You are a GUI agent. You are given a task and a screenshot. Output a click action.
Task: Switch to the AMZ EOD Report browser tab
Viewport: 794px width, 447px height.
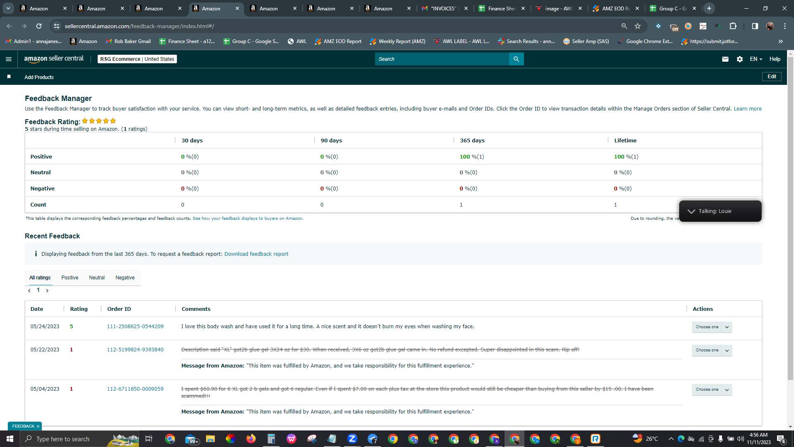616,8
